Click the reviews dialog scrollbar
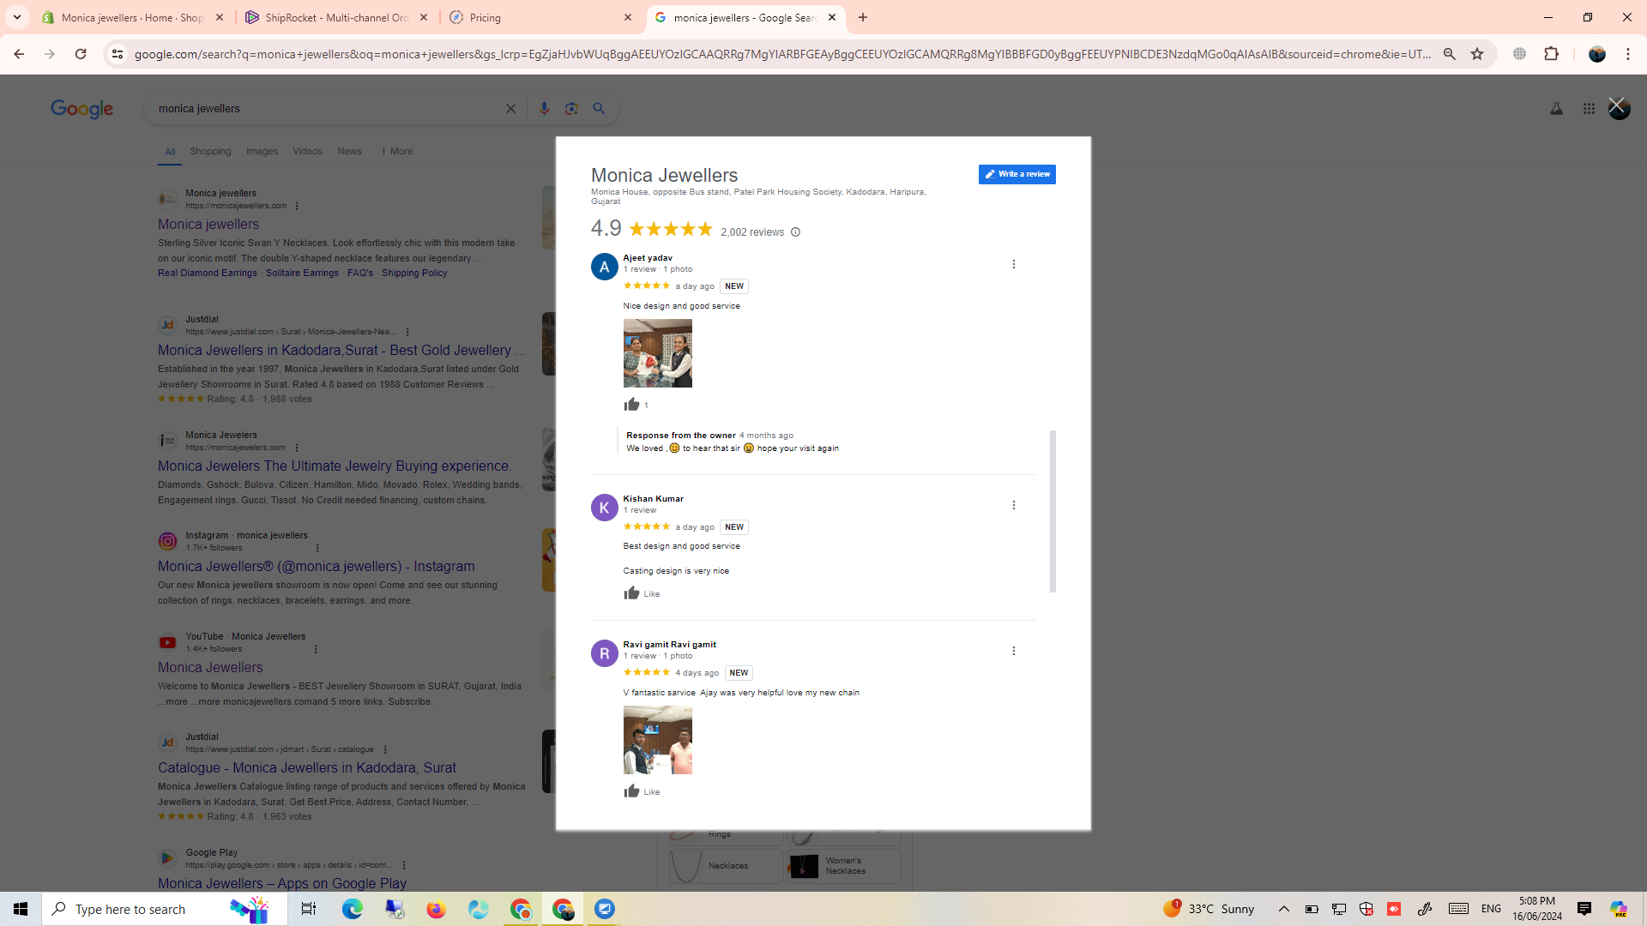 point(1053,511)
